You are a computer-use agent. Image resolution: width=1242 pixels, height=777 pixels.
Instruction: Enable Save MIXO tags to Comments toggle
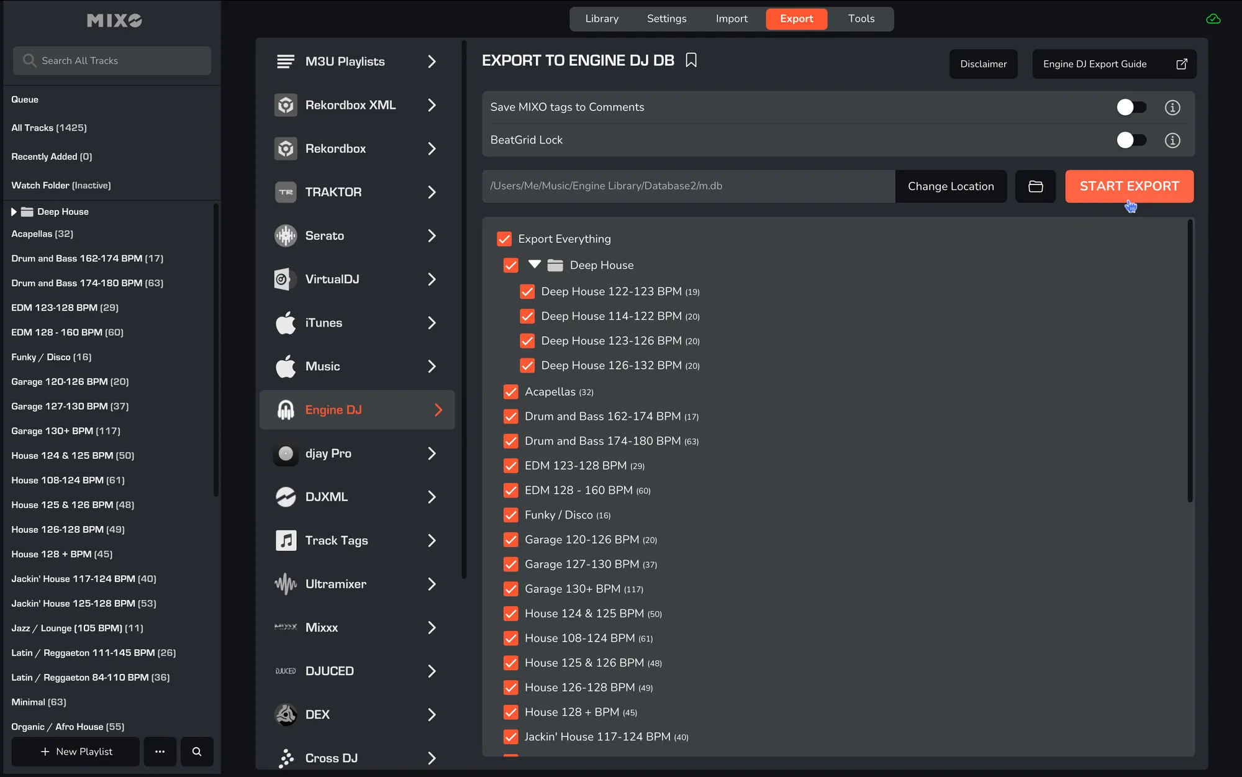(x=1131, y=107)
